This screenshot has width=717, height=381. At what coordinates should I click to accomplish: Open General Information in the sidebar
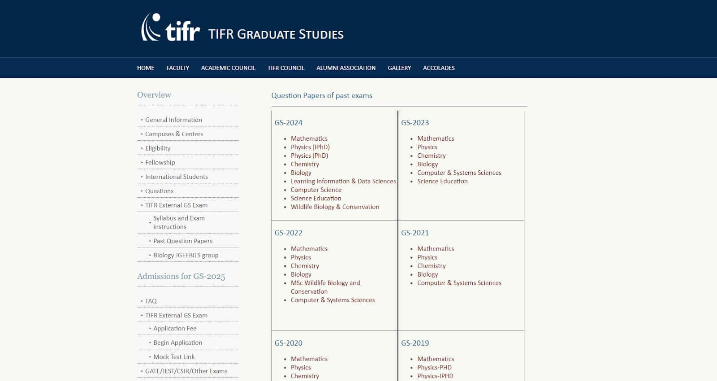pyautogui.click(x=173, y=120)
